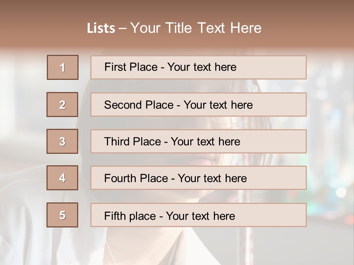Click the word 'Fifth' in the list

115,216
